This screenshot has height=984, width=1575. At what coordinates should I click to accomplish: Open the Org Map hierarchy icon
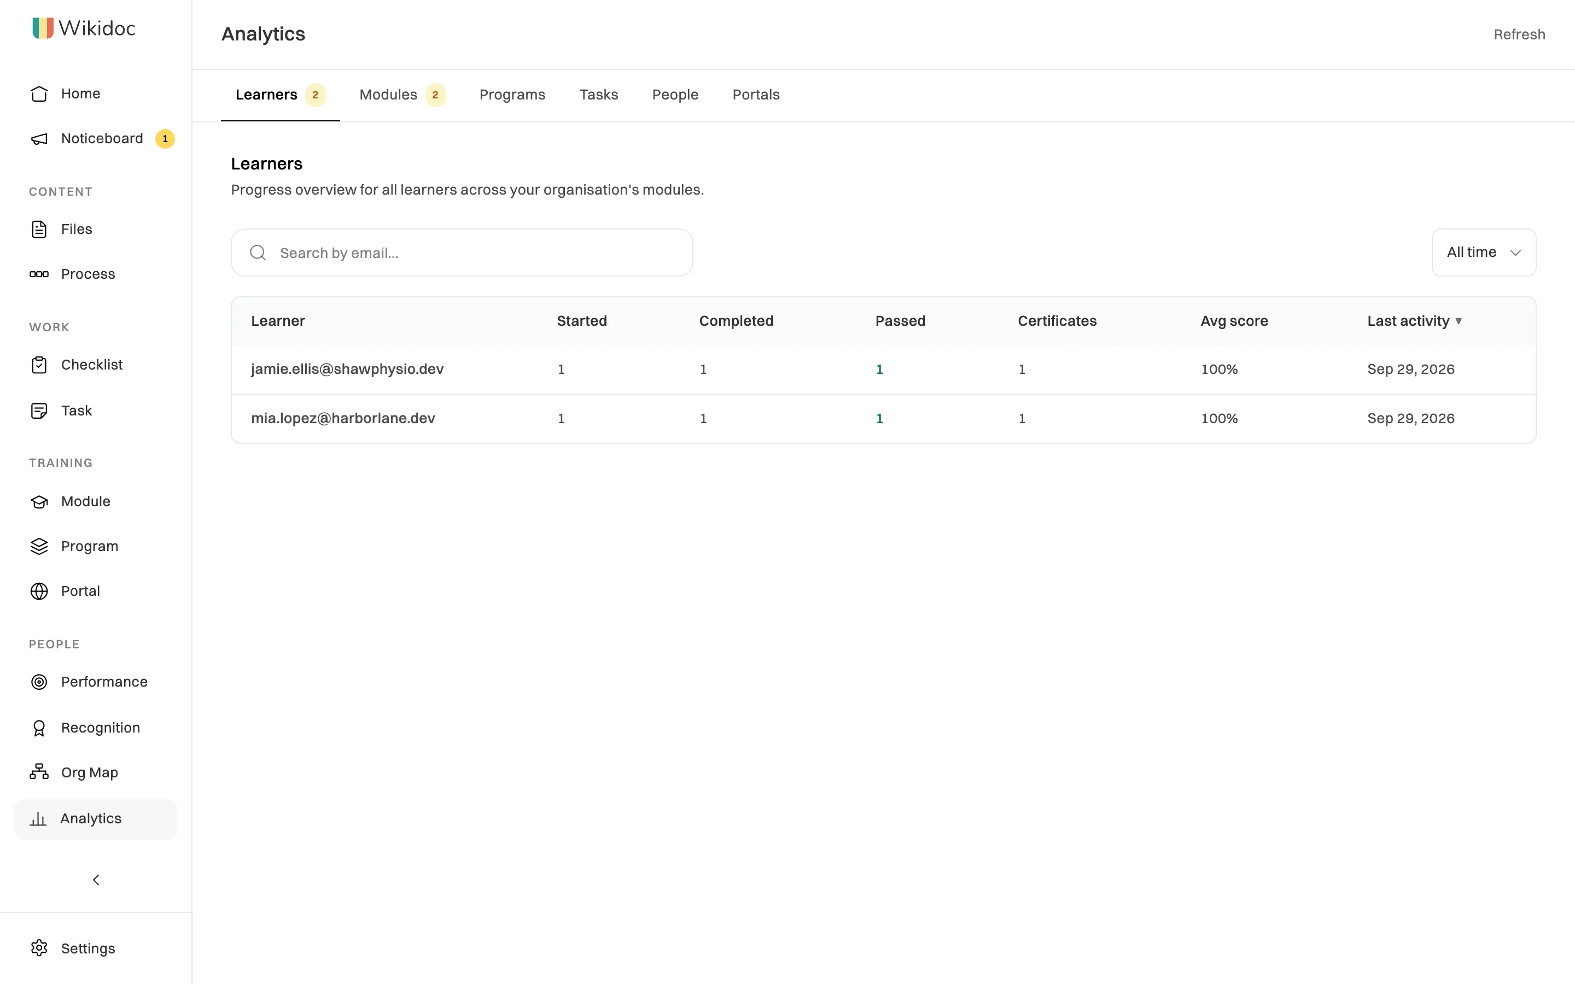click(x=39, y=772)
